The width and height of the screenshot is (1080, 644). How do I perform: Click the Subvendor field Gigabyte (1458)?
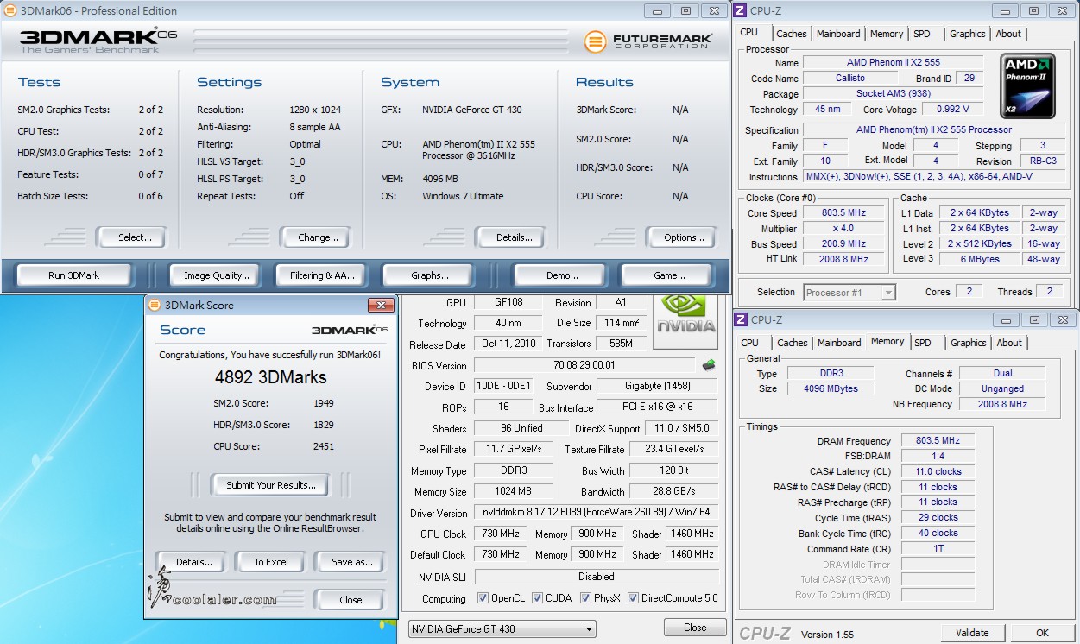[x=657, y=387]
